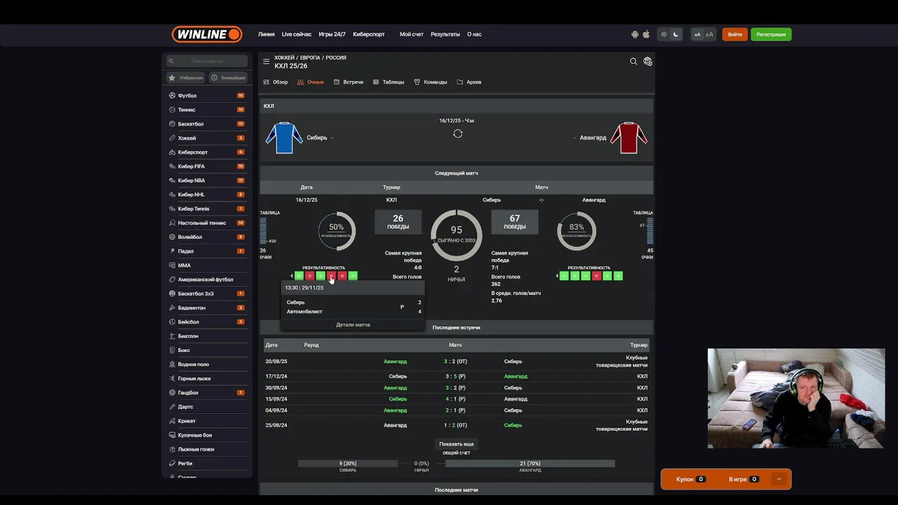Click the Авангард red jersey image

point(629,137)
